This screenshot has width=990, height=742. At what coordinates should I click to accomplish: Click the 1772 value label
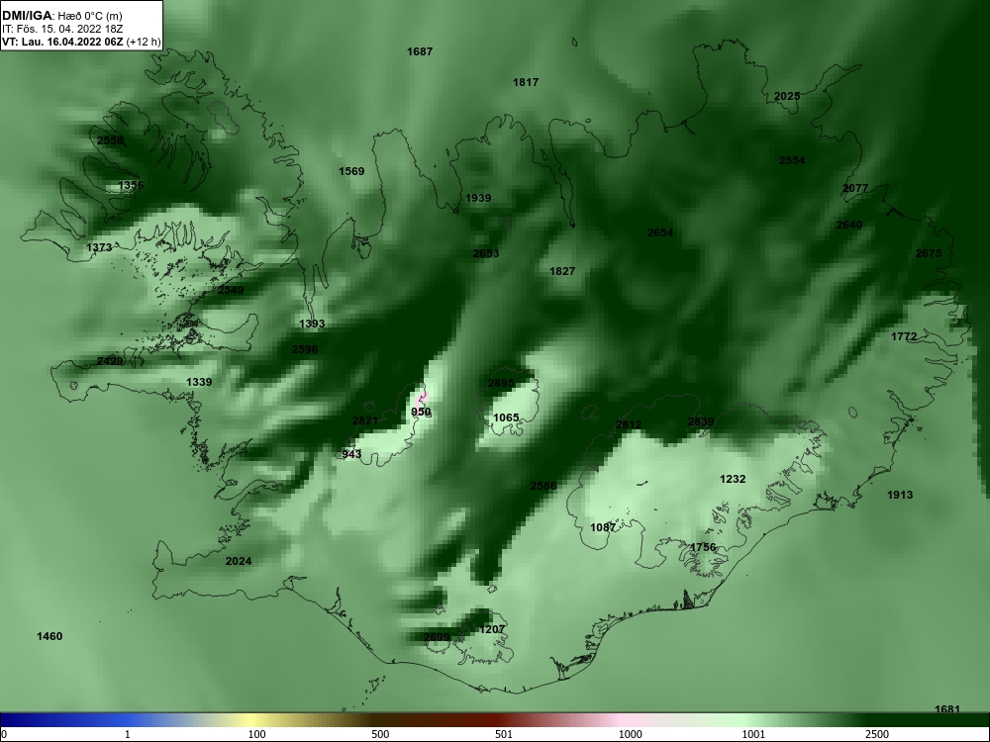tap(904, 336)
